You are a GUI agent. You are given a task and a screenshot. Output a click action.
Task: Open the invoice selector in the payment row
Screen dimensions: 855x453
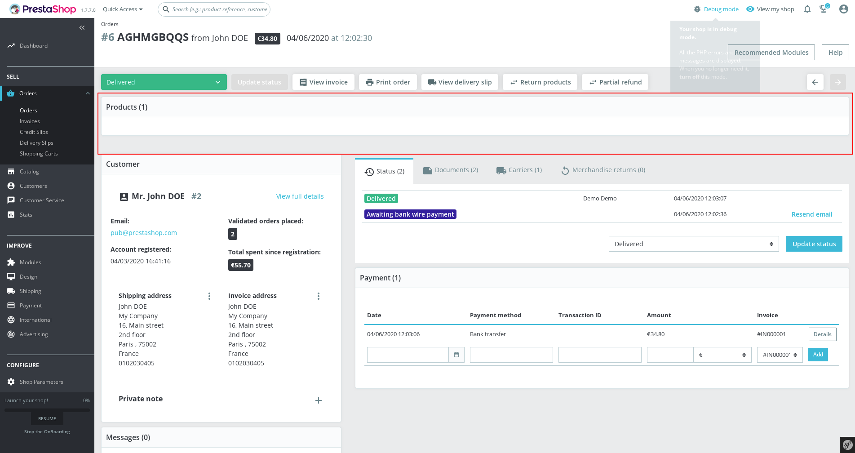coord(780,355)
